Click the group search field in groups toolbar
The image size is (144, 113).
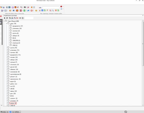(29, 18)
